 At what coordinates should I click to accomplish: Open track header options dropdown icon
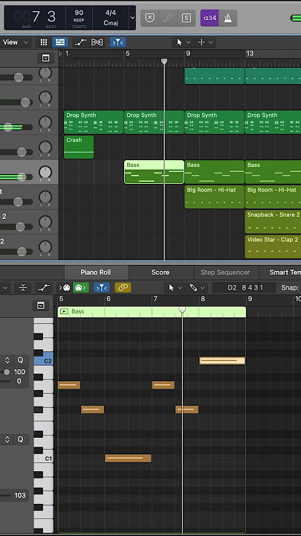point(46,58)
